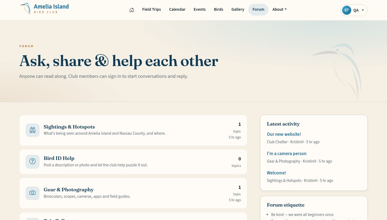This screenshot has height=220, width=387.
Task: Select the Forum nav item
Action: pyautogui.click(x=258, y=10)
